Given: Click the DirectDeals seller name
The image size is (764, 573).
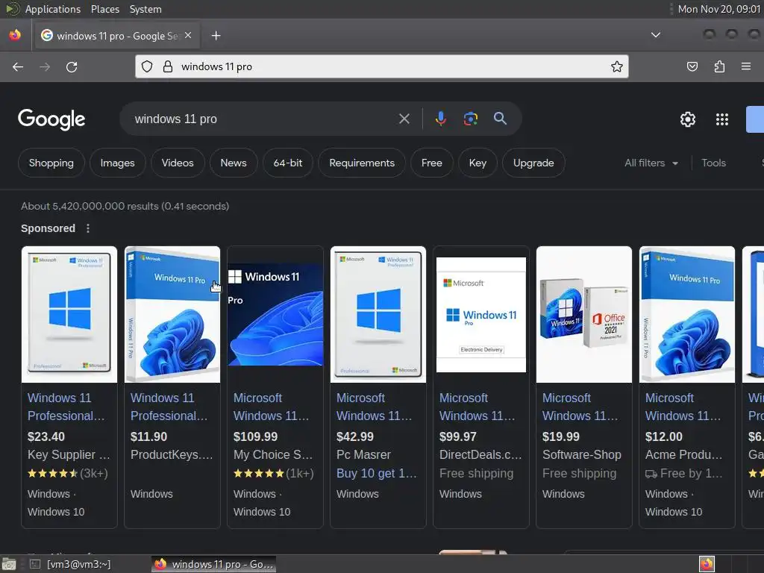Looking at the screenshot, I should click(480, 454).
